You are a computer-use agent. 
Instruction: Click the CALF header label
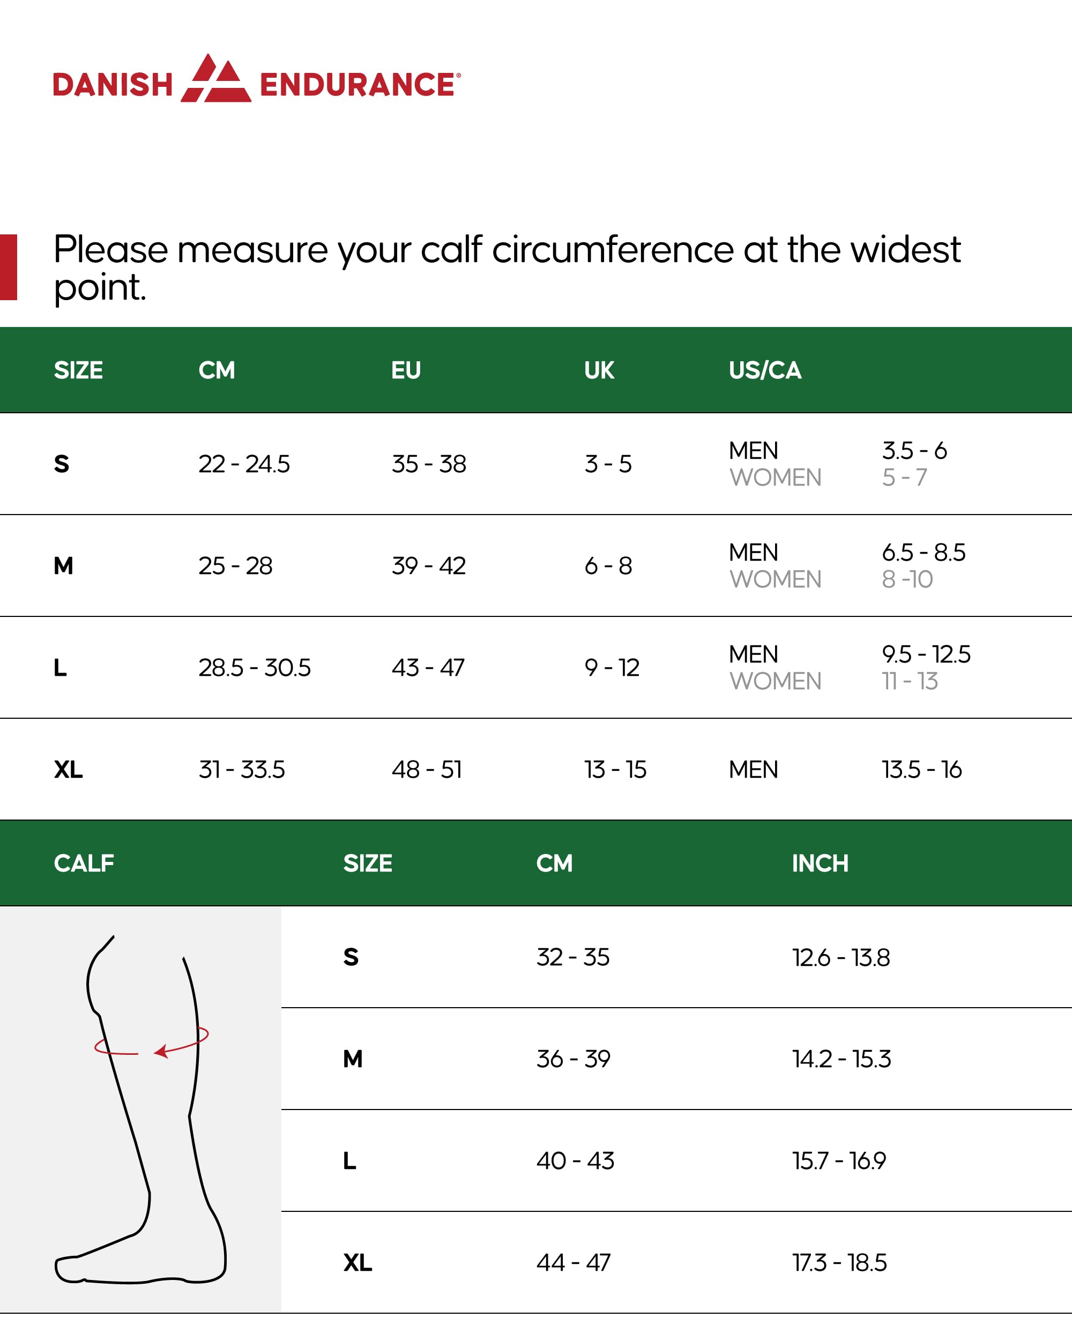[x=84, y=863]
